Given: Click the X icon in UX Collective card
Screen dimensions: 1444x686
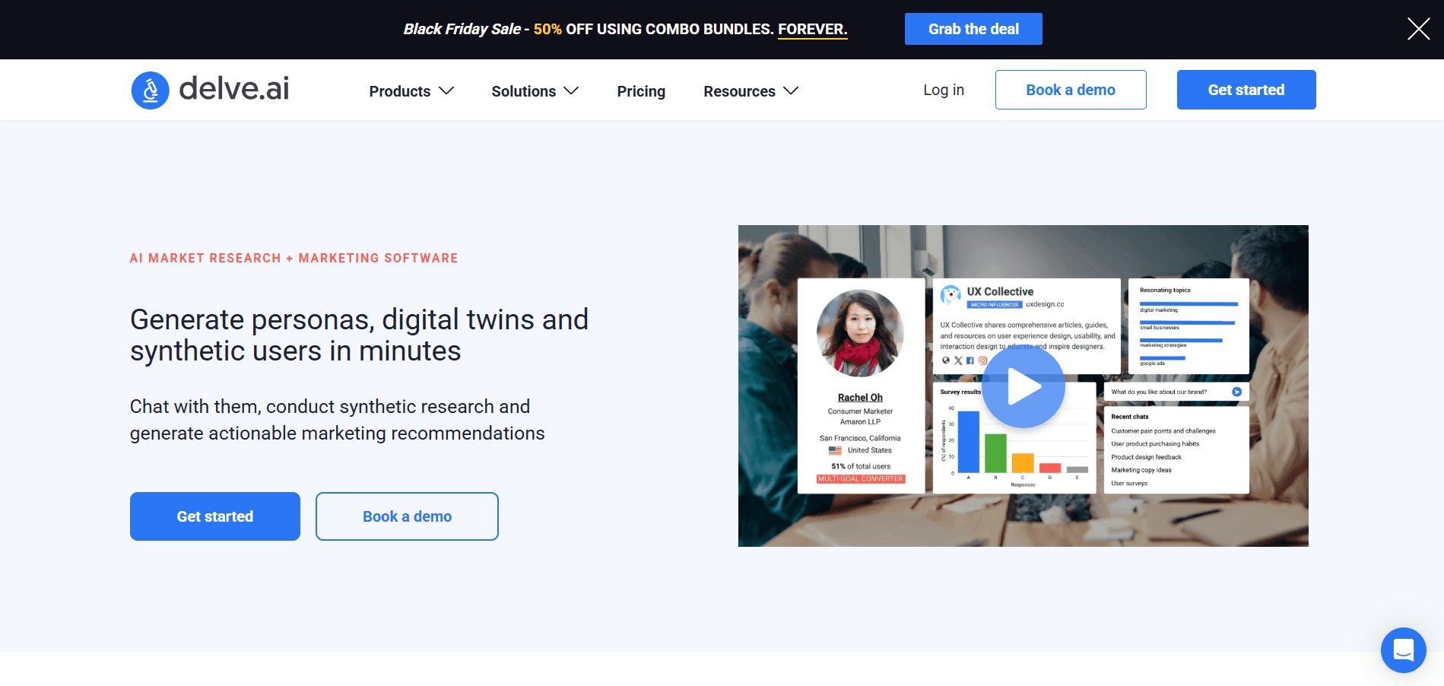Looking at the screenshot, I should [x=958, y=361].
